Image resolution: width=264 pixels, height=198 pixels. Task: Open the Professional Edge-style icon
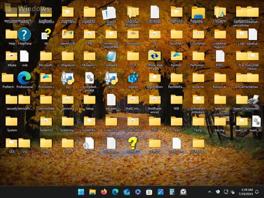point(24,78)
